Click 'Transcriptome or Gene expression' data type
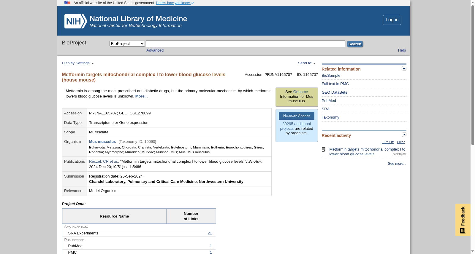The image size is (475, 254). [118, 123]
